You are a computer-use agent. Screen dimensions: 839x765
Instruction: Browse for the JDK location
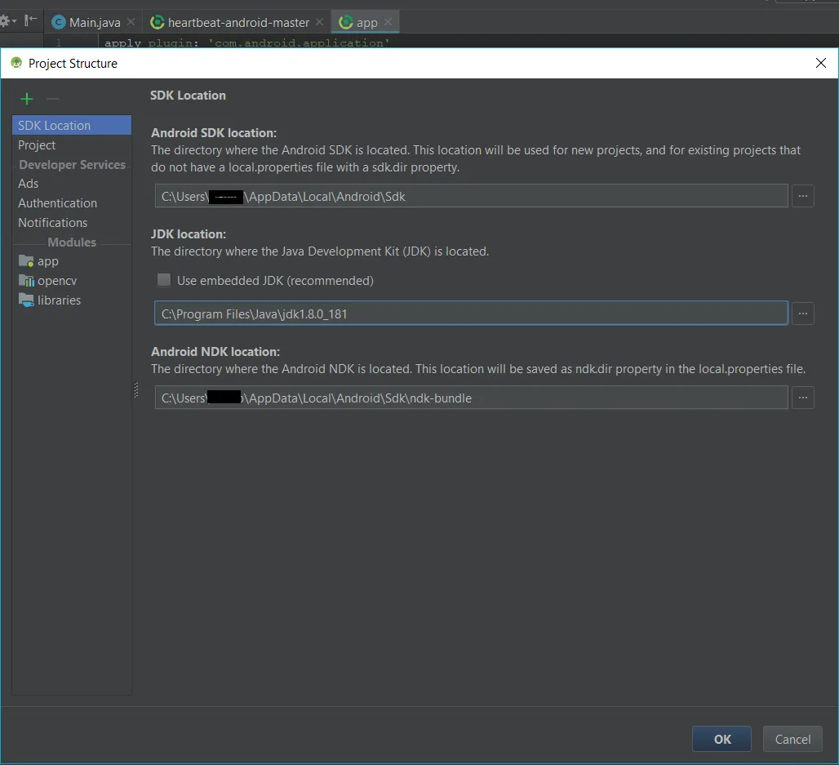pos(802,314)
